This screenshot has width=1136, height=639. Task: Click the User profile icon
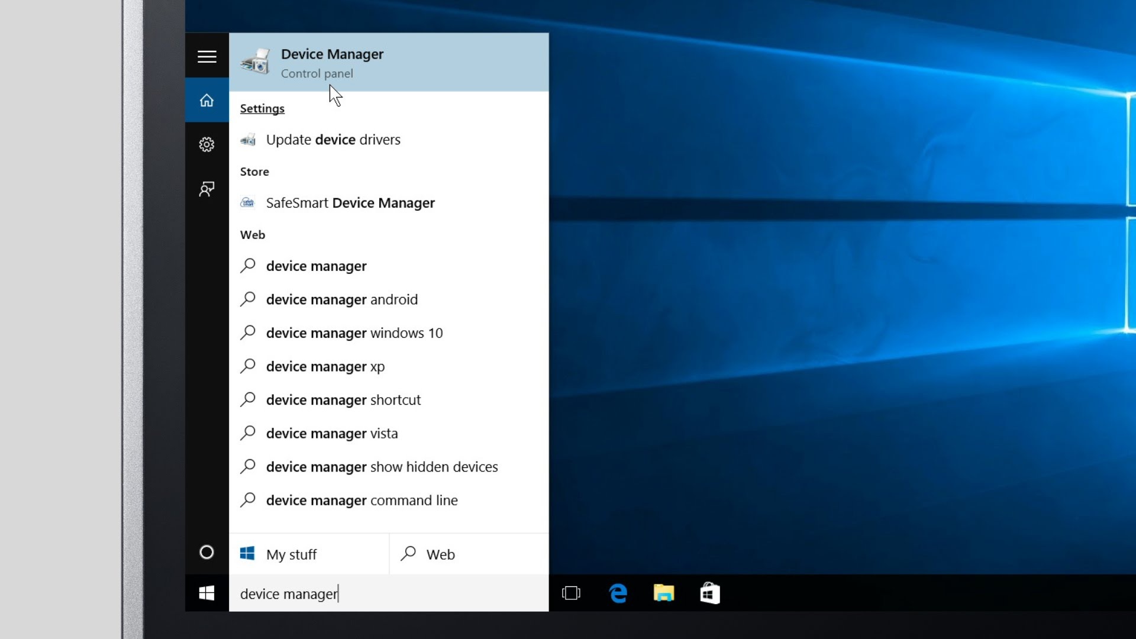click(206, 189)
